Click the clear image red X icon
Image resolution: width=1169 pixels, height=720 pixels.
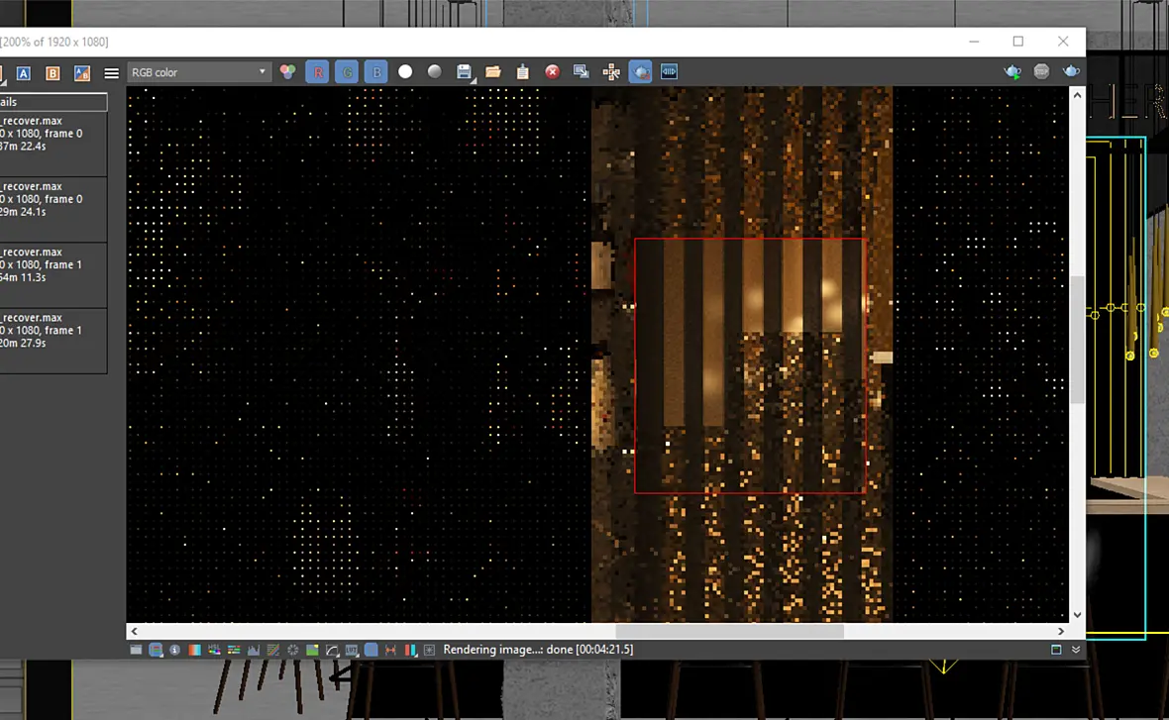point(552,71)
